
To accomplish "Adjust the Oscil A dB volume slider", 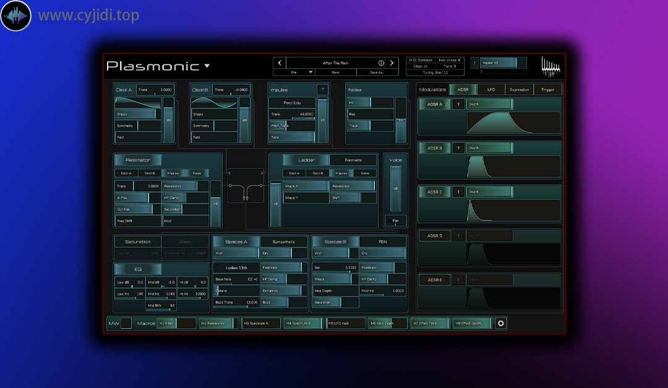I will coord(169,120).
